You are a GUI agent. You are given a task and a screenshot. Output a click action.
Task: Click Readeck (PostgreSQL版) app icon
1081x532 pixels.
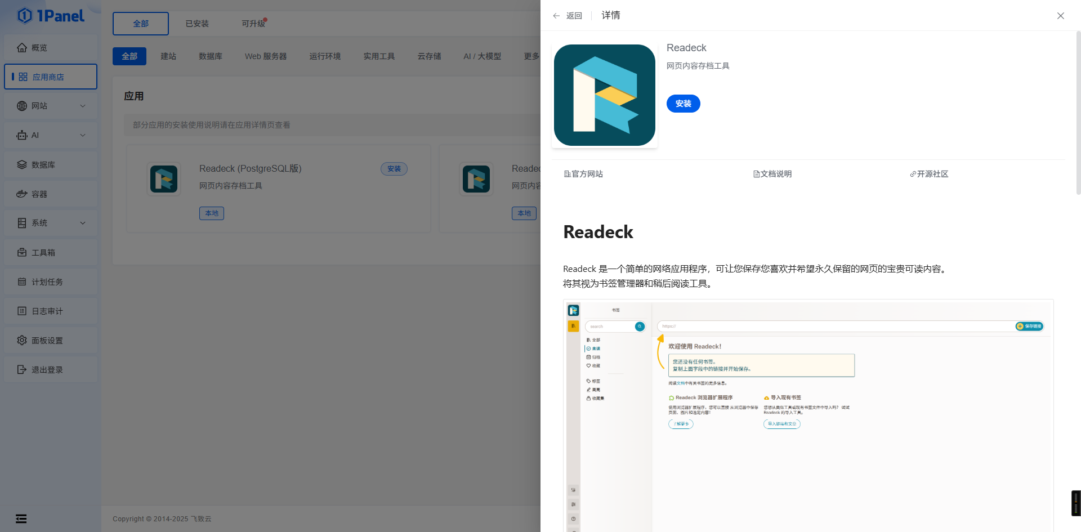point(164,179)
